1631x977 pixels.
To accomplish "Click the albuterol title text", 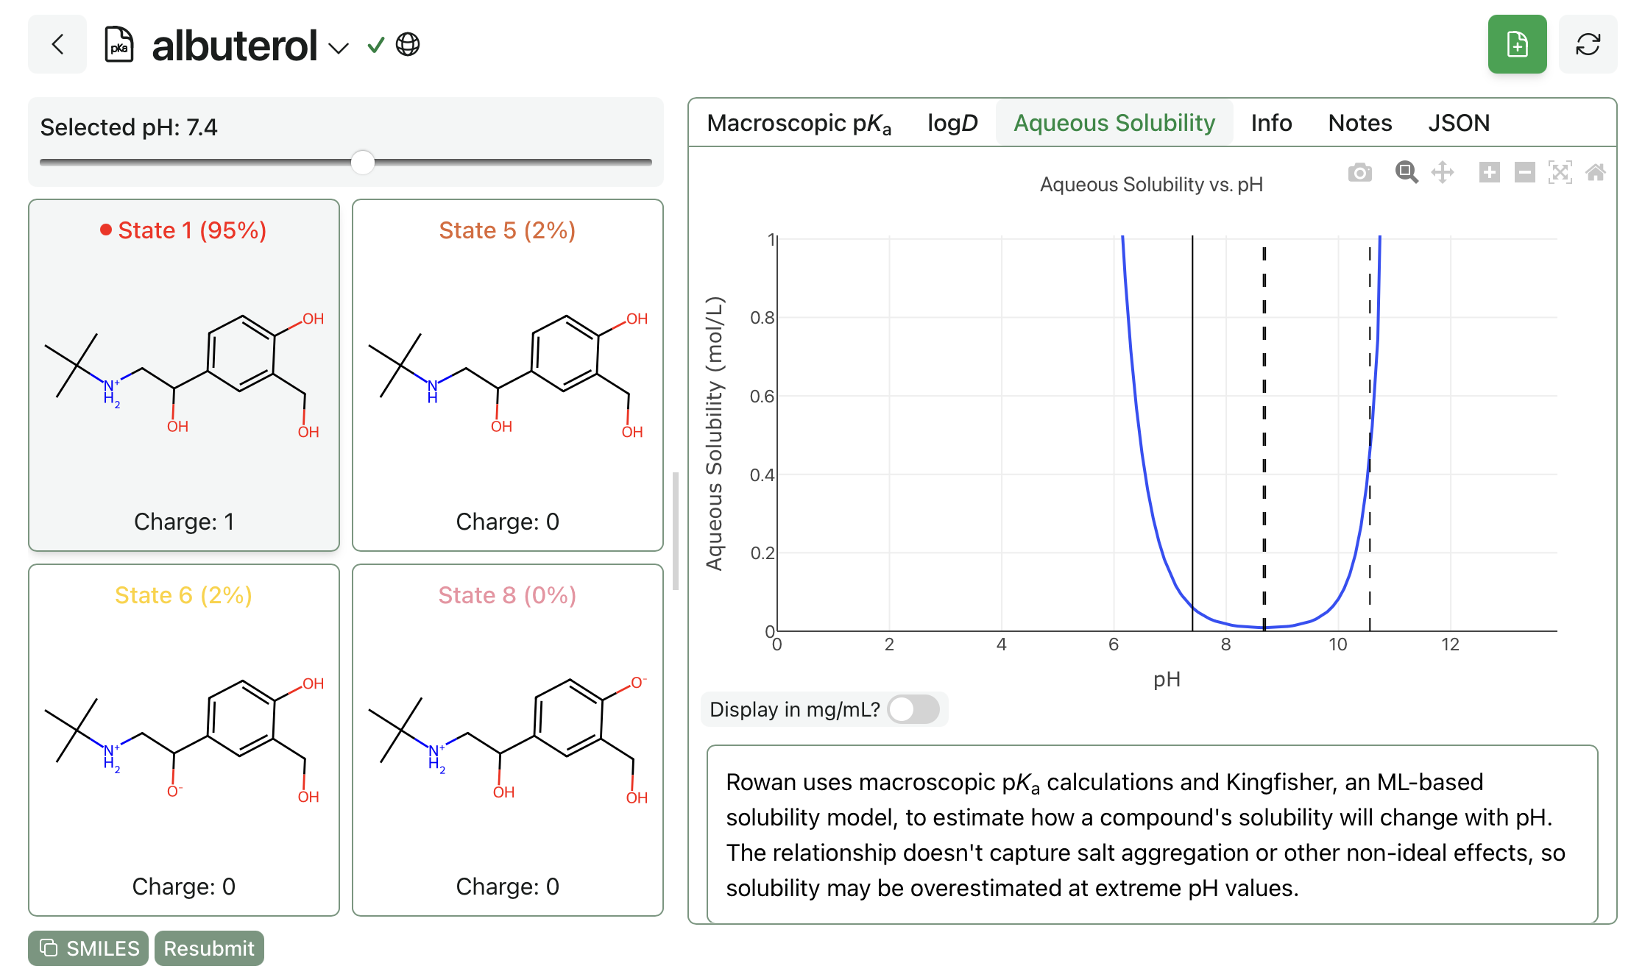I will pos(235,46).
